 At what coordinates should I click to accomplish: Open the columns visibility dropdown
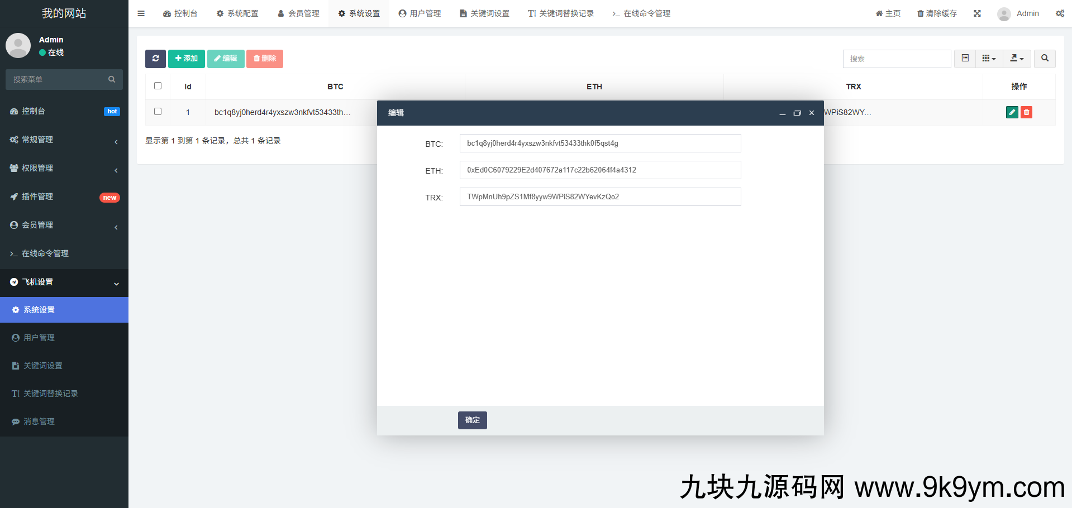[989, 59]
